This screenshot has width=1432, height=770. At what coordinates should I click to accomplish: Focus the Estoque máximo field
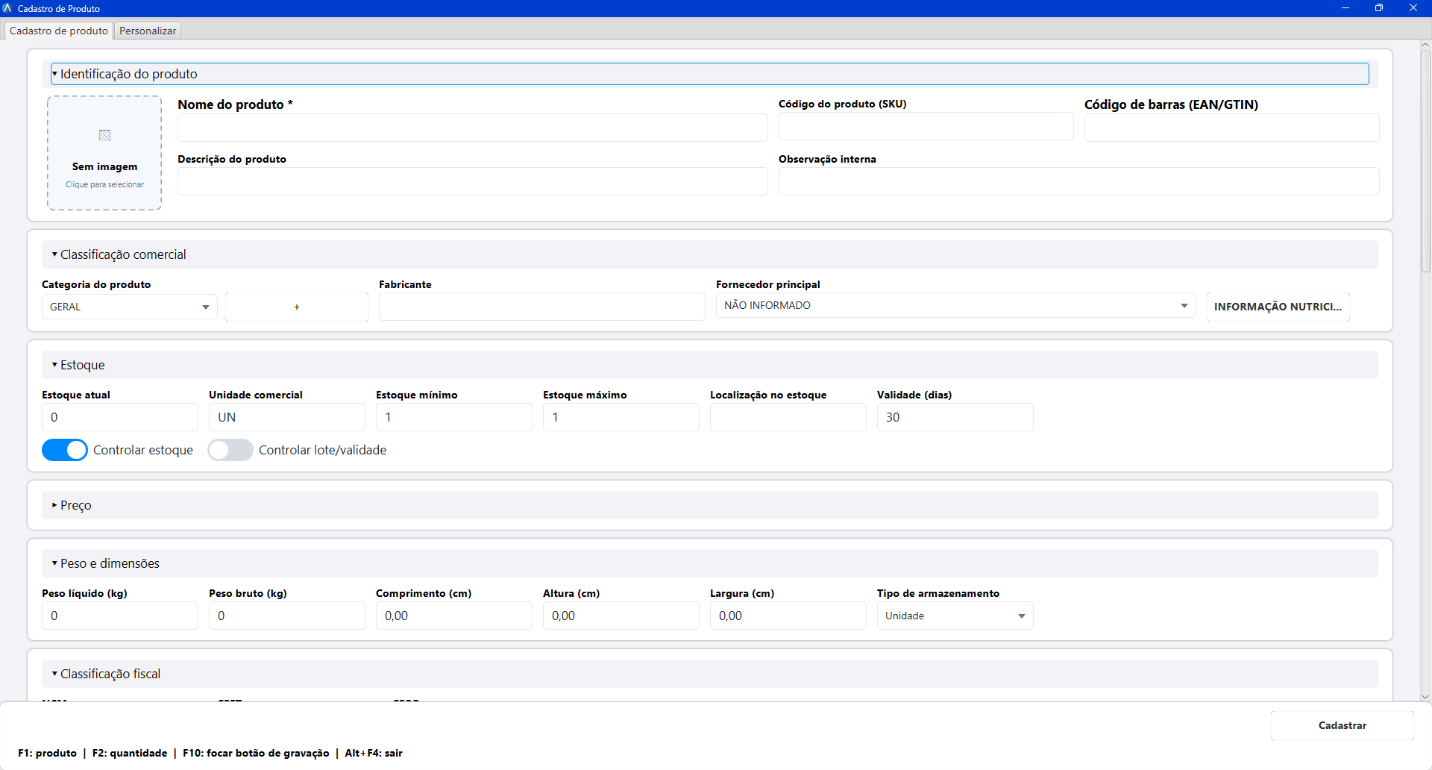coord(621,417)
